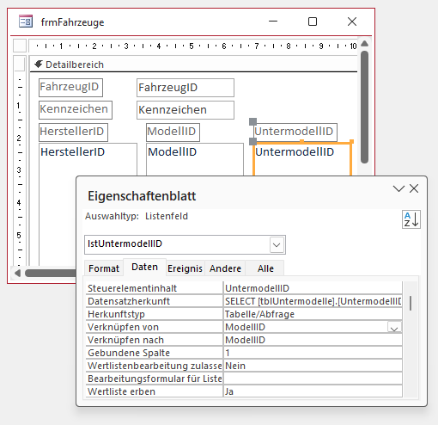Maximize the frmFahrzeuge window
The height and width of the screenshot is (425, 438).
313,22
